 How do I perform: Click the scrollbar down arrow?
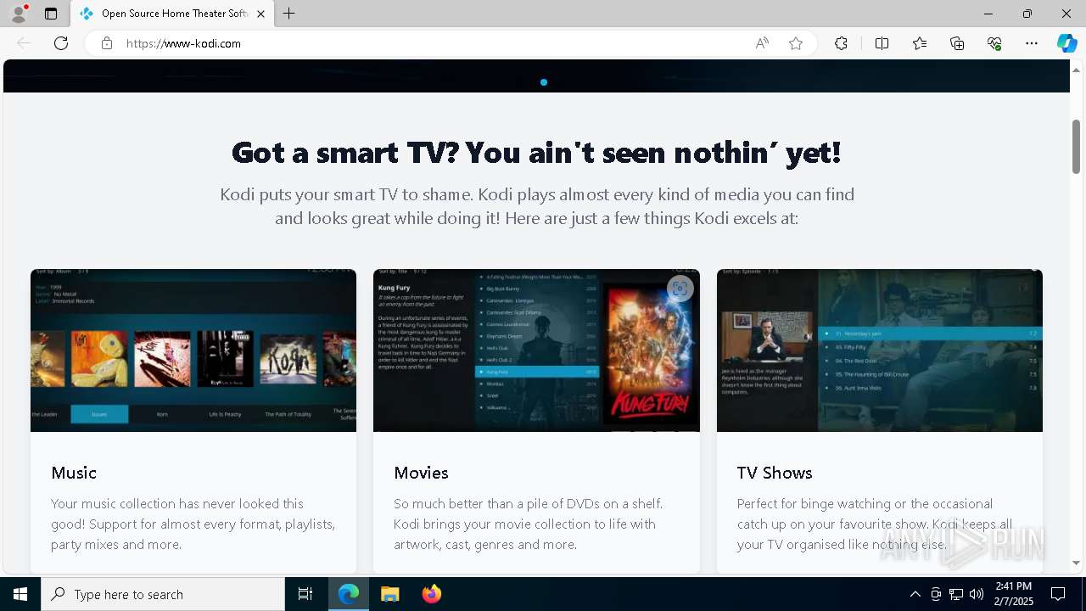[x=1077, y=563]
